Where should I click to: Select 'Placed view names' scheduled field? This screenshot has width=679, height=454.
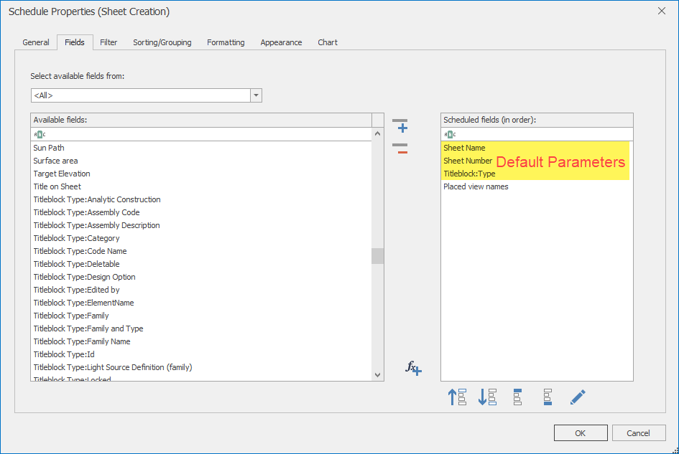[537, 186]
